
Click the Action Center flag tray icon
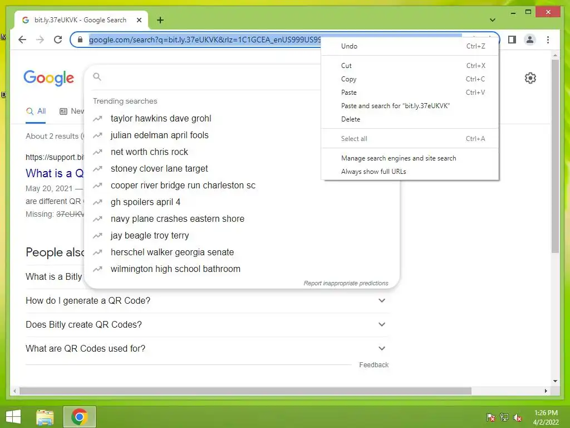490,417
